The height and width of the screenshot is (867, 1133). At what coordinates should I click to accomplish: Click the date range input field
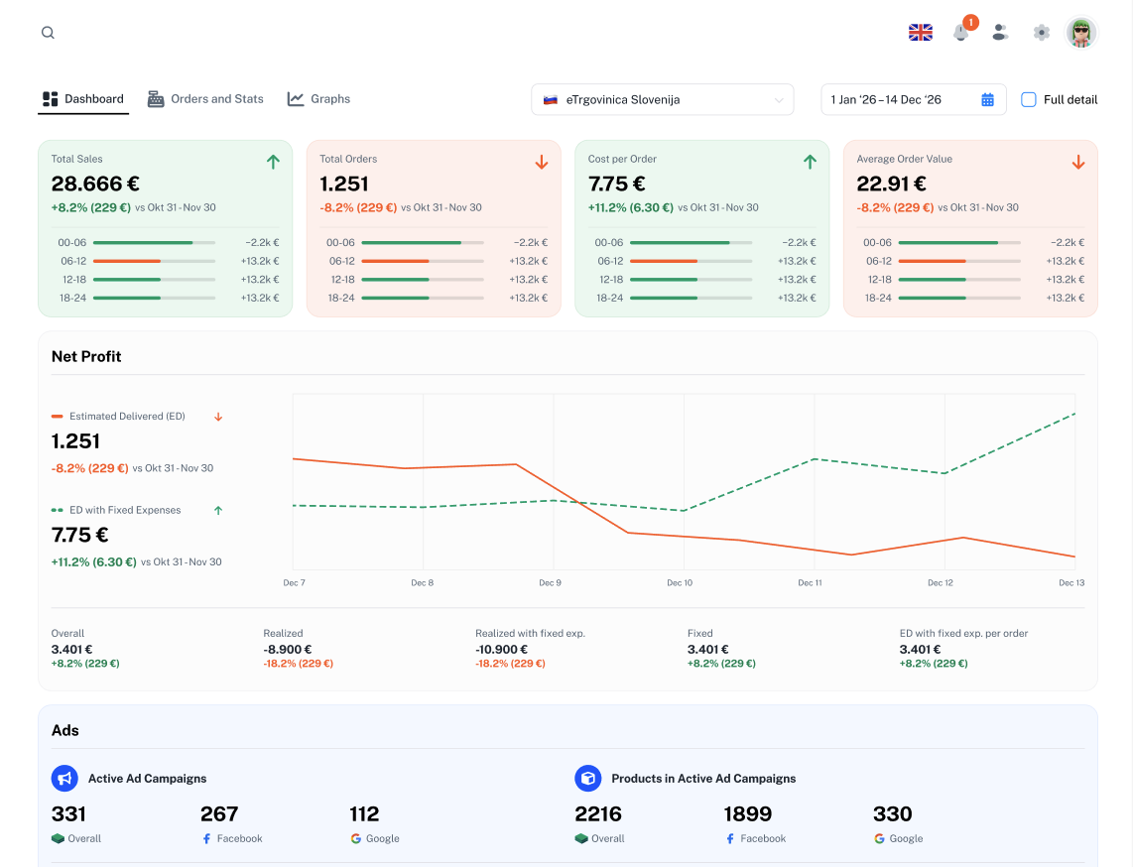[x=914, y=100]
